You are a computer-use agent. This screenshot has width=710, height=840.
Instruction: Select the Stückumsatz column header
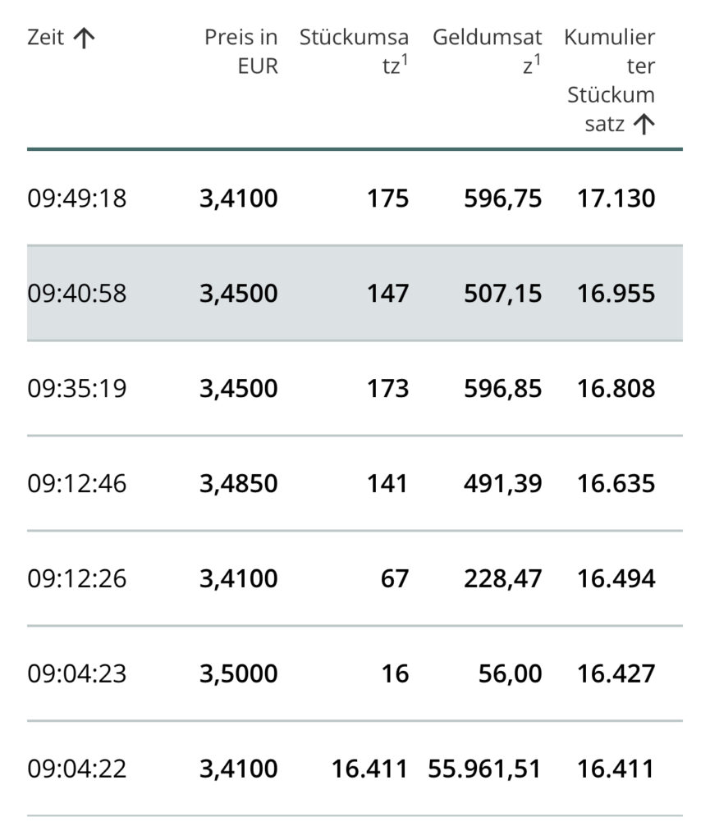tap(354, 52)
